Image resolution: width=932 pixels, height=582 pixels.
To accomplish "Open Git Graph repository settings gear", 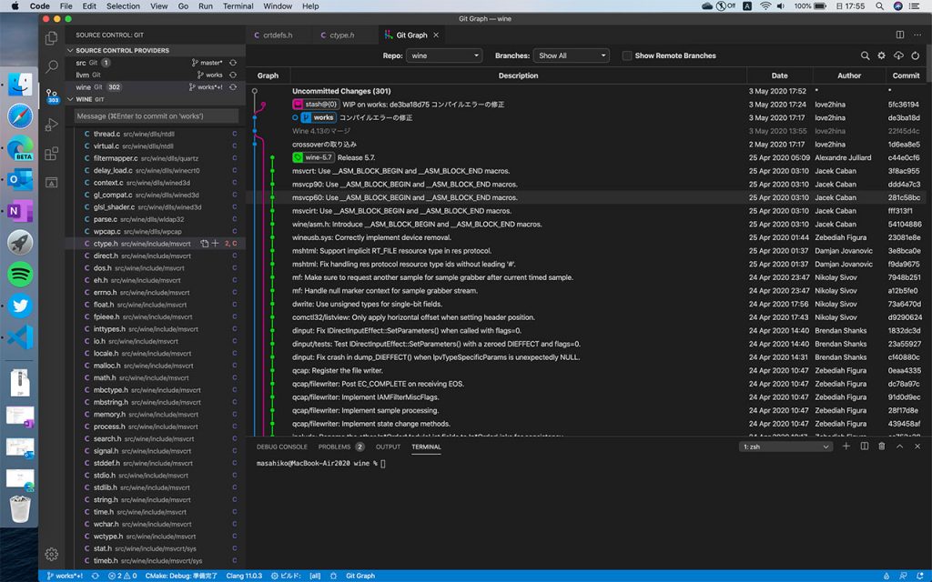I will pyautogui.click(x=881, y=55).
